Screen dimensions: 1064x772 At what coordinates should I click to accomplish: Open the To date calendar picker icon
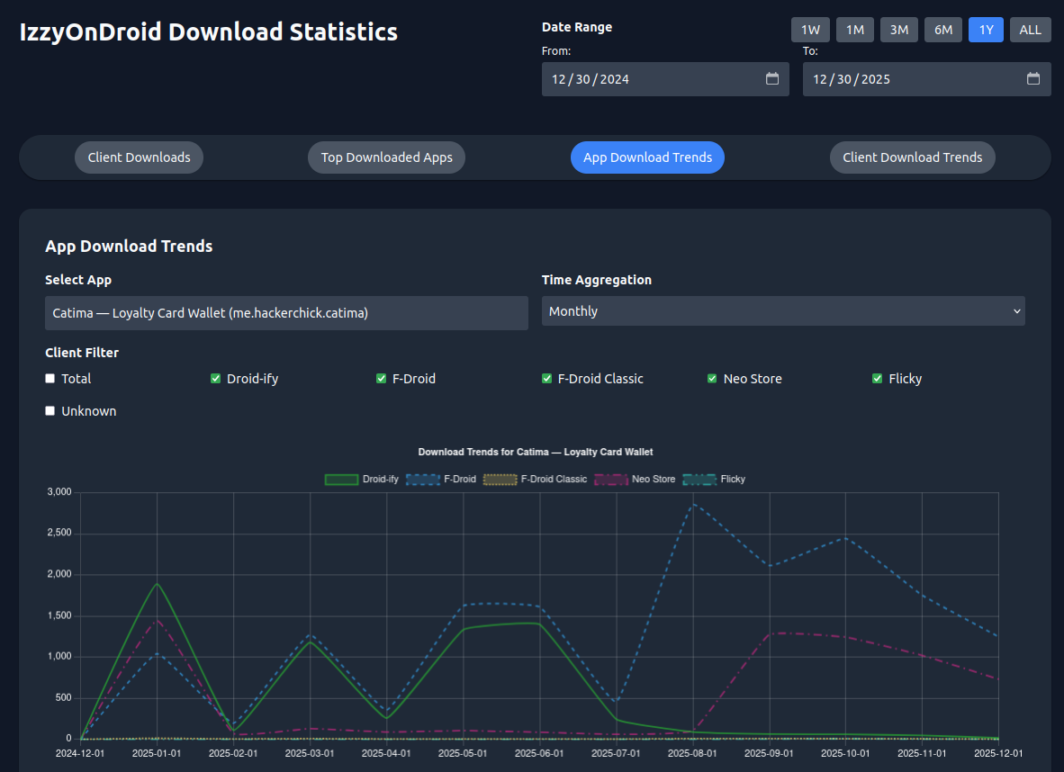[x=1032, y=79]
